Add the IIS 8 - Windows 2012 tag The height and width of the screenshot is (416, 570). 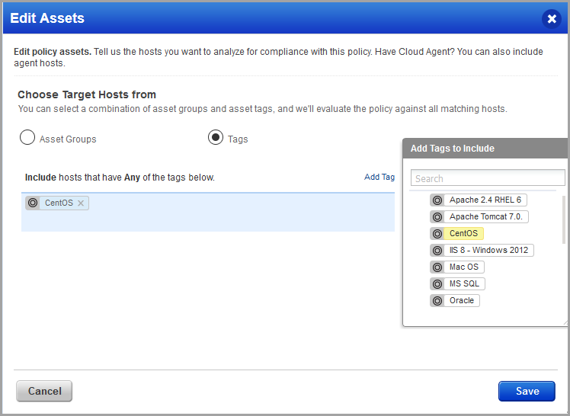[488, 250]
